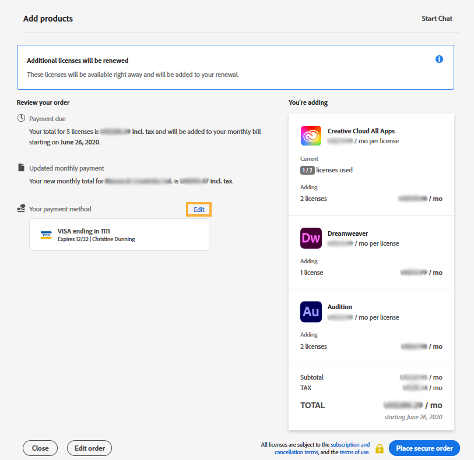Select the VISA ending in 1111 card entry

(119, 234)
